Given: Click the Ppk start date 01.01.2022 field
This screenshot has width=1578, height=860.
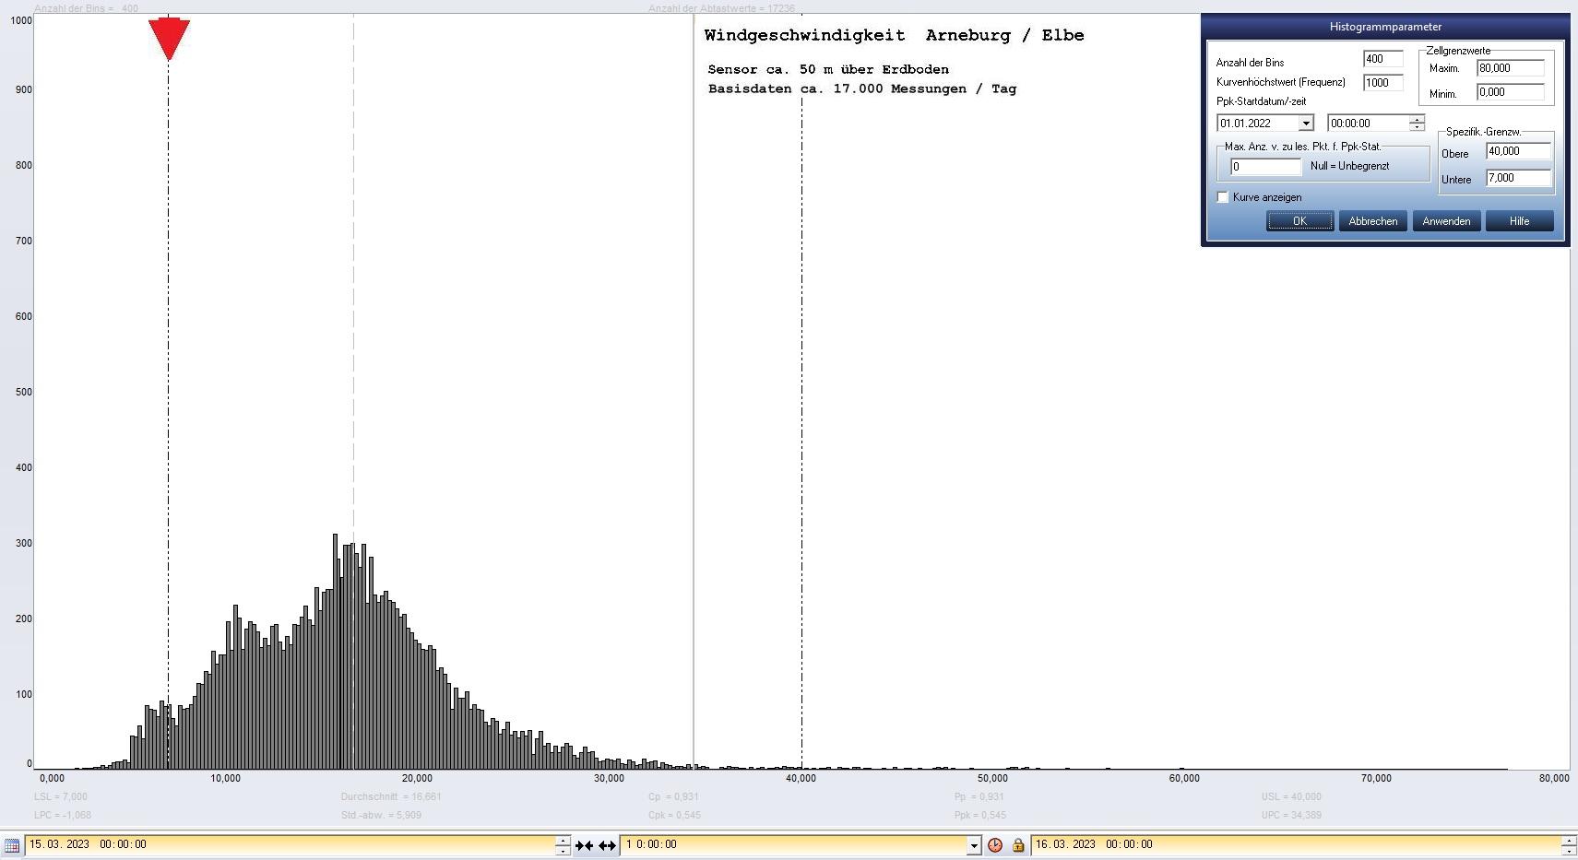Looking at the screenshot, I should 1258,124.
